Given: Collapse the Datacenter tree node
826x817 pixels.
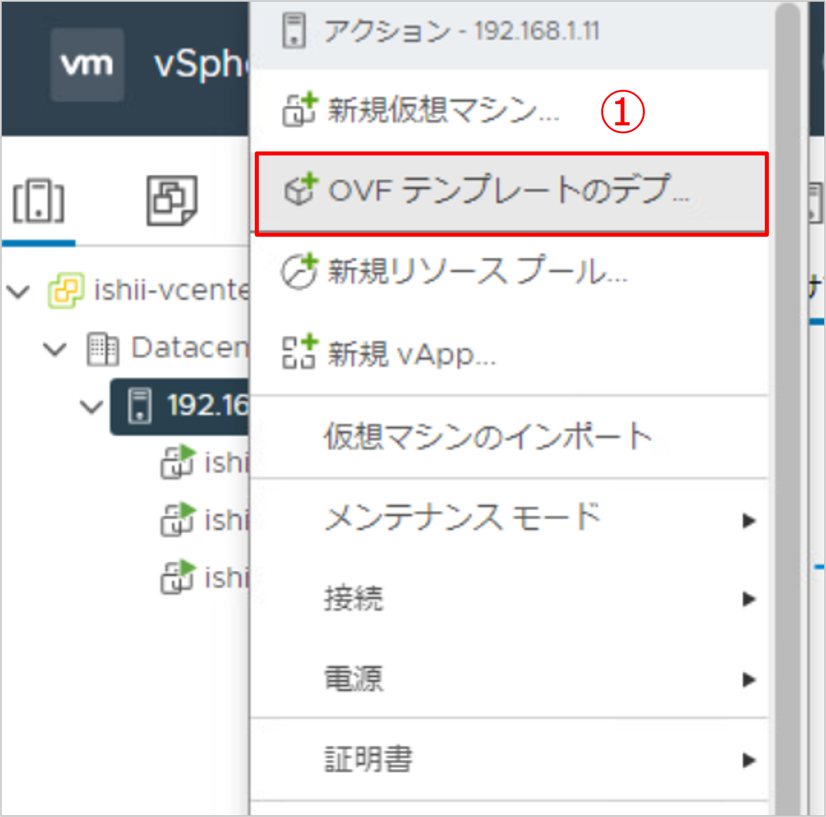Looking at the screenshot, I should click(x=55, y=349).
